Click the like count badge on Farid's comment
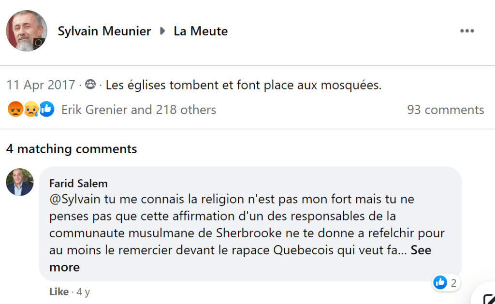The image size is (495, 304). pyautogui.click(x=446, y=283)
